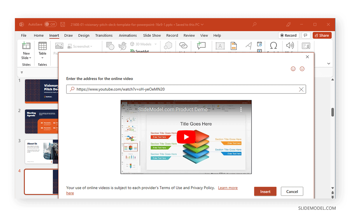Click the comments speech bubble button

tap(305, 35)
